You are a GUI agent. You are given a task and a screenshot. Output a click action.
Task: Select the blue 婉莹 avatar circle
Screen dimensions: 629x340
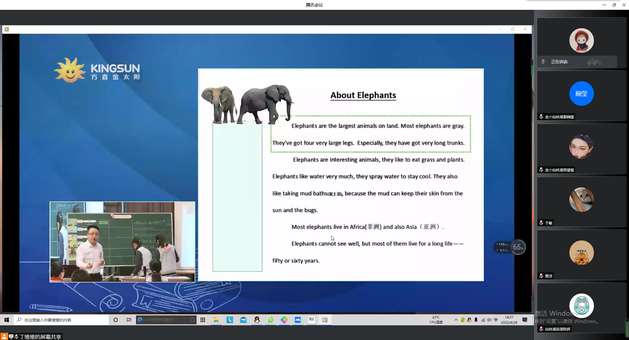click(x=581, y=93)
